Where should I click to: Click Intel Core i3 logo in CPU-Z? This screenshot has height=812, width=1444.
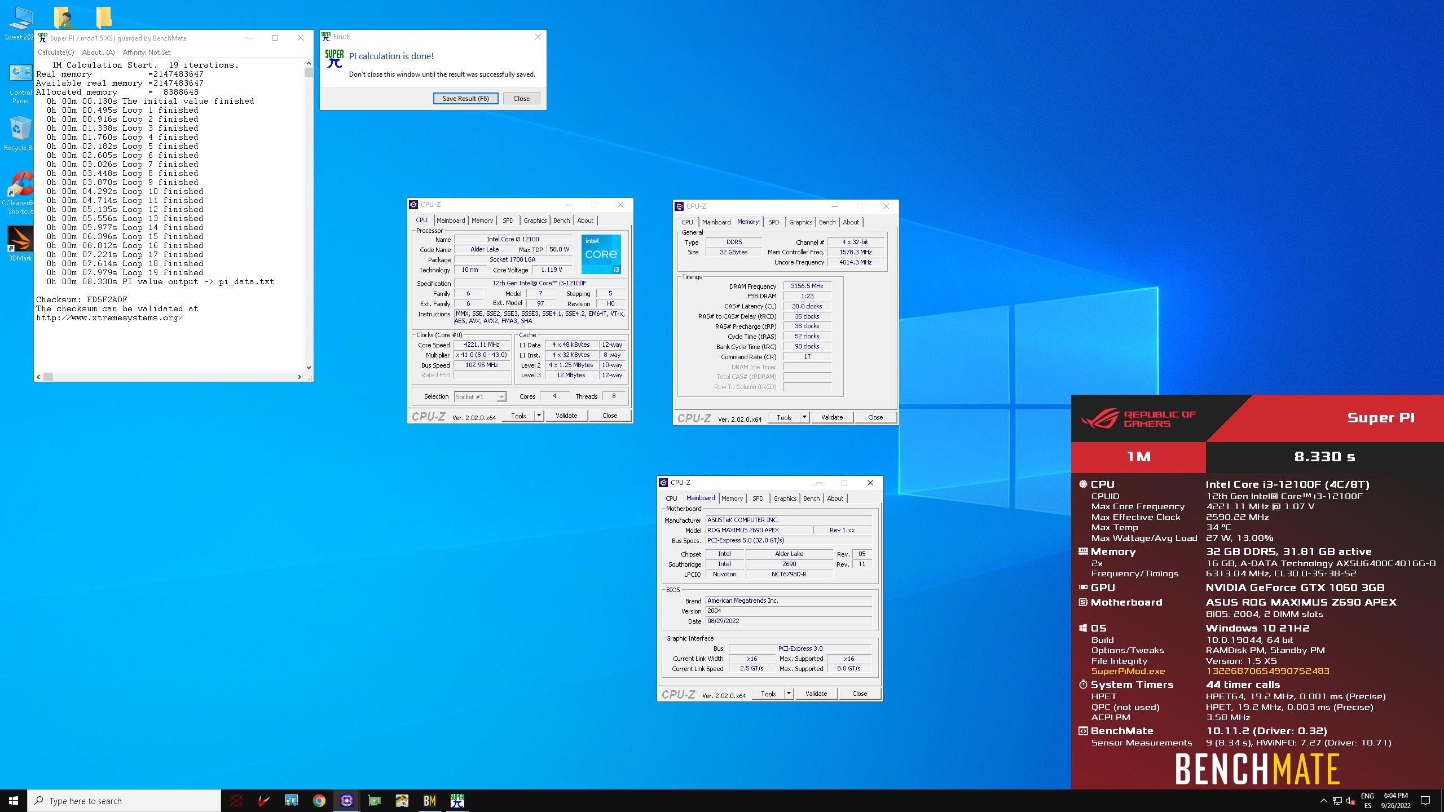click(x=601, y=254)
